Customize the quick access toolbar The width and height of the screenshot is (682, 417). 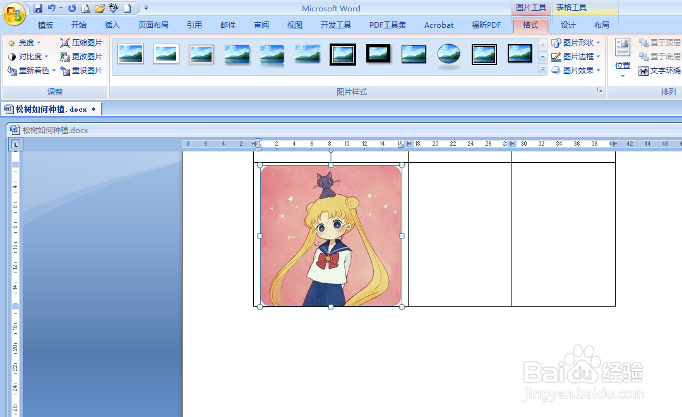point(146,8)
